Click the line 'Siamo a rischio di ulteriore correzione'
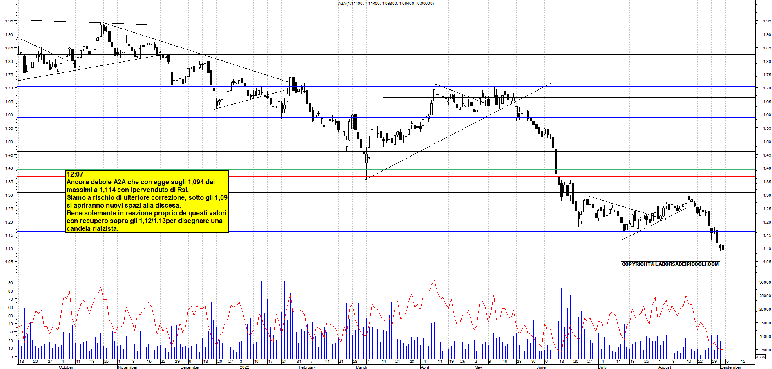Viewport: 772px width, 369px height. tap(147, 197)
